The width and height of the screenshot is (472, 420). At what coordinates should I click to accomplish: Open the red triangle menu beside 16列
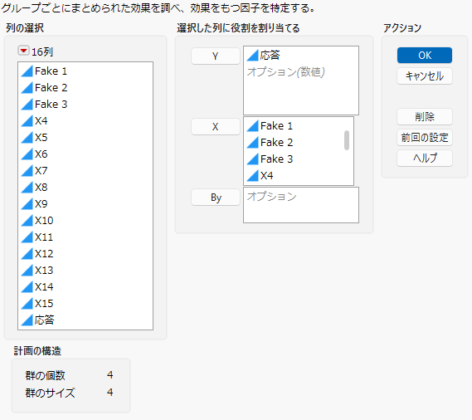click(23, 51)
